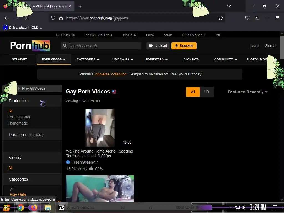Image resolution: width=284 pixels, height=213 pixels.
Task: Open the Insights top link
Action: coord(129,35)
